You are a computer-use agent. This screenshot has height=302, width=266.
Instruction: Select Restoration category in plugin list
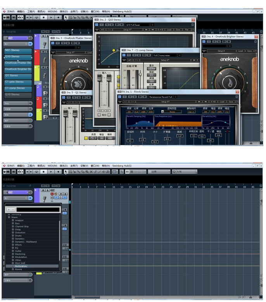coord(21,266)
